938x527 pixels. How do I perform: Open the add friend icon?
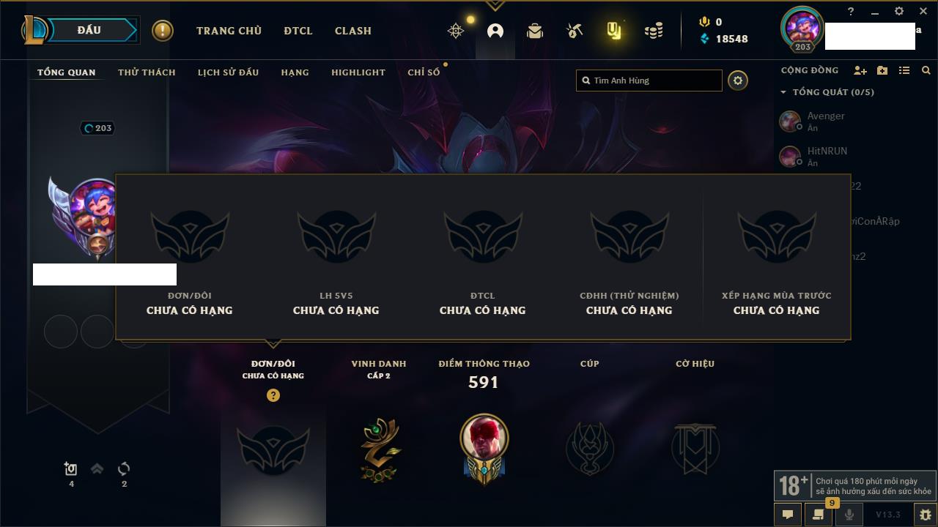point(860,70)
